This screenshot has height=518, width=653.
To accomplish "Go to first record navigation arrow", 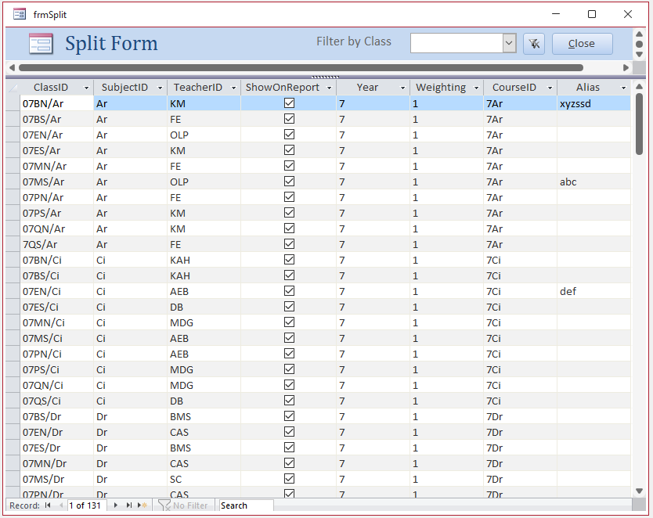I will tap(49, 505).
